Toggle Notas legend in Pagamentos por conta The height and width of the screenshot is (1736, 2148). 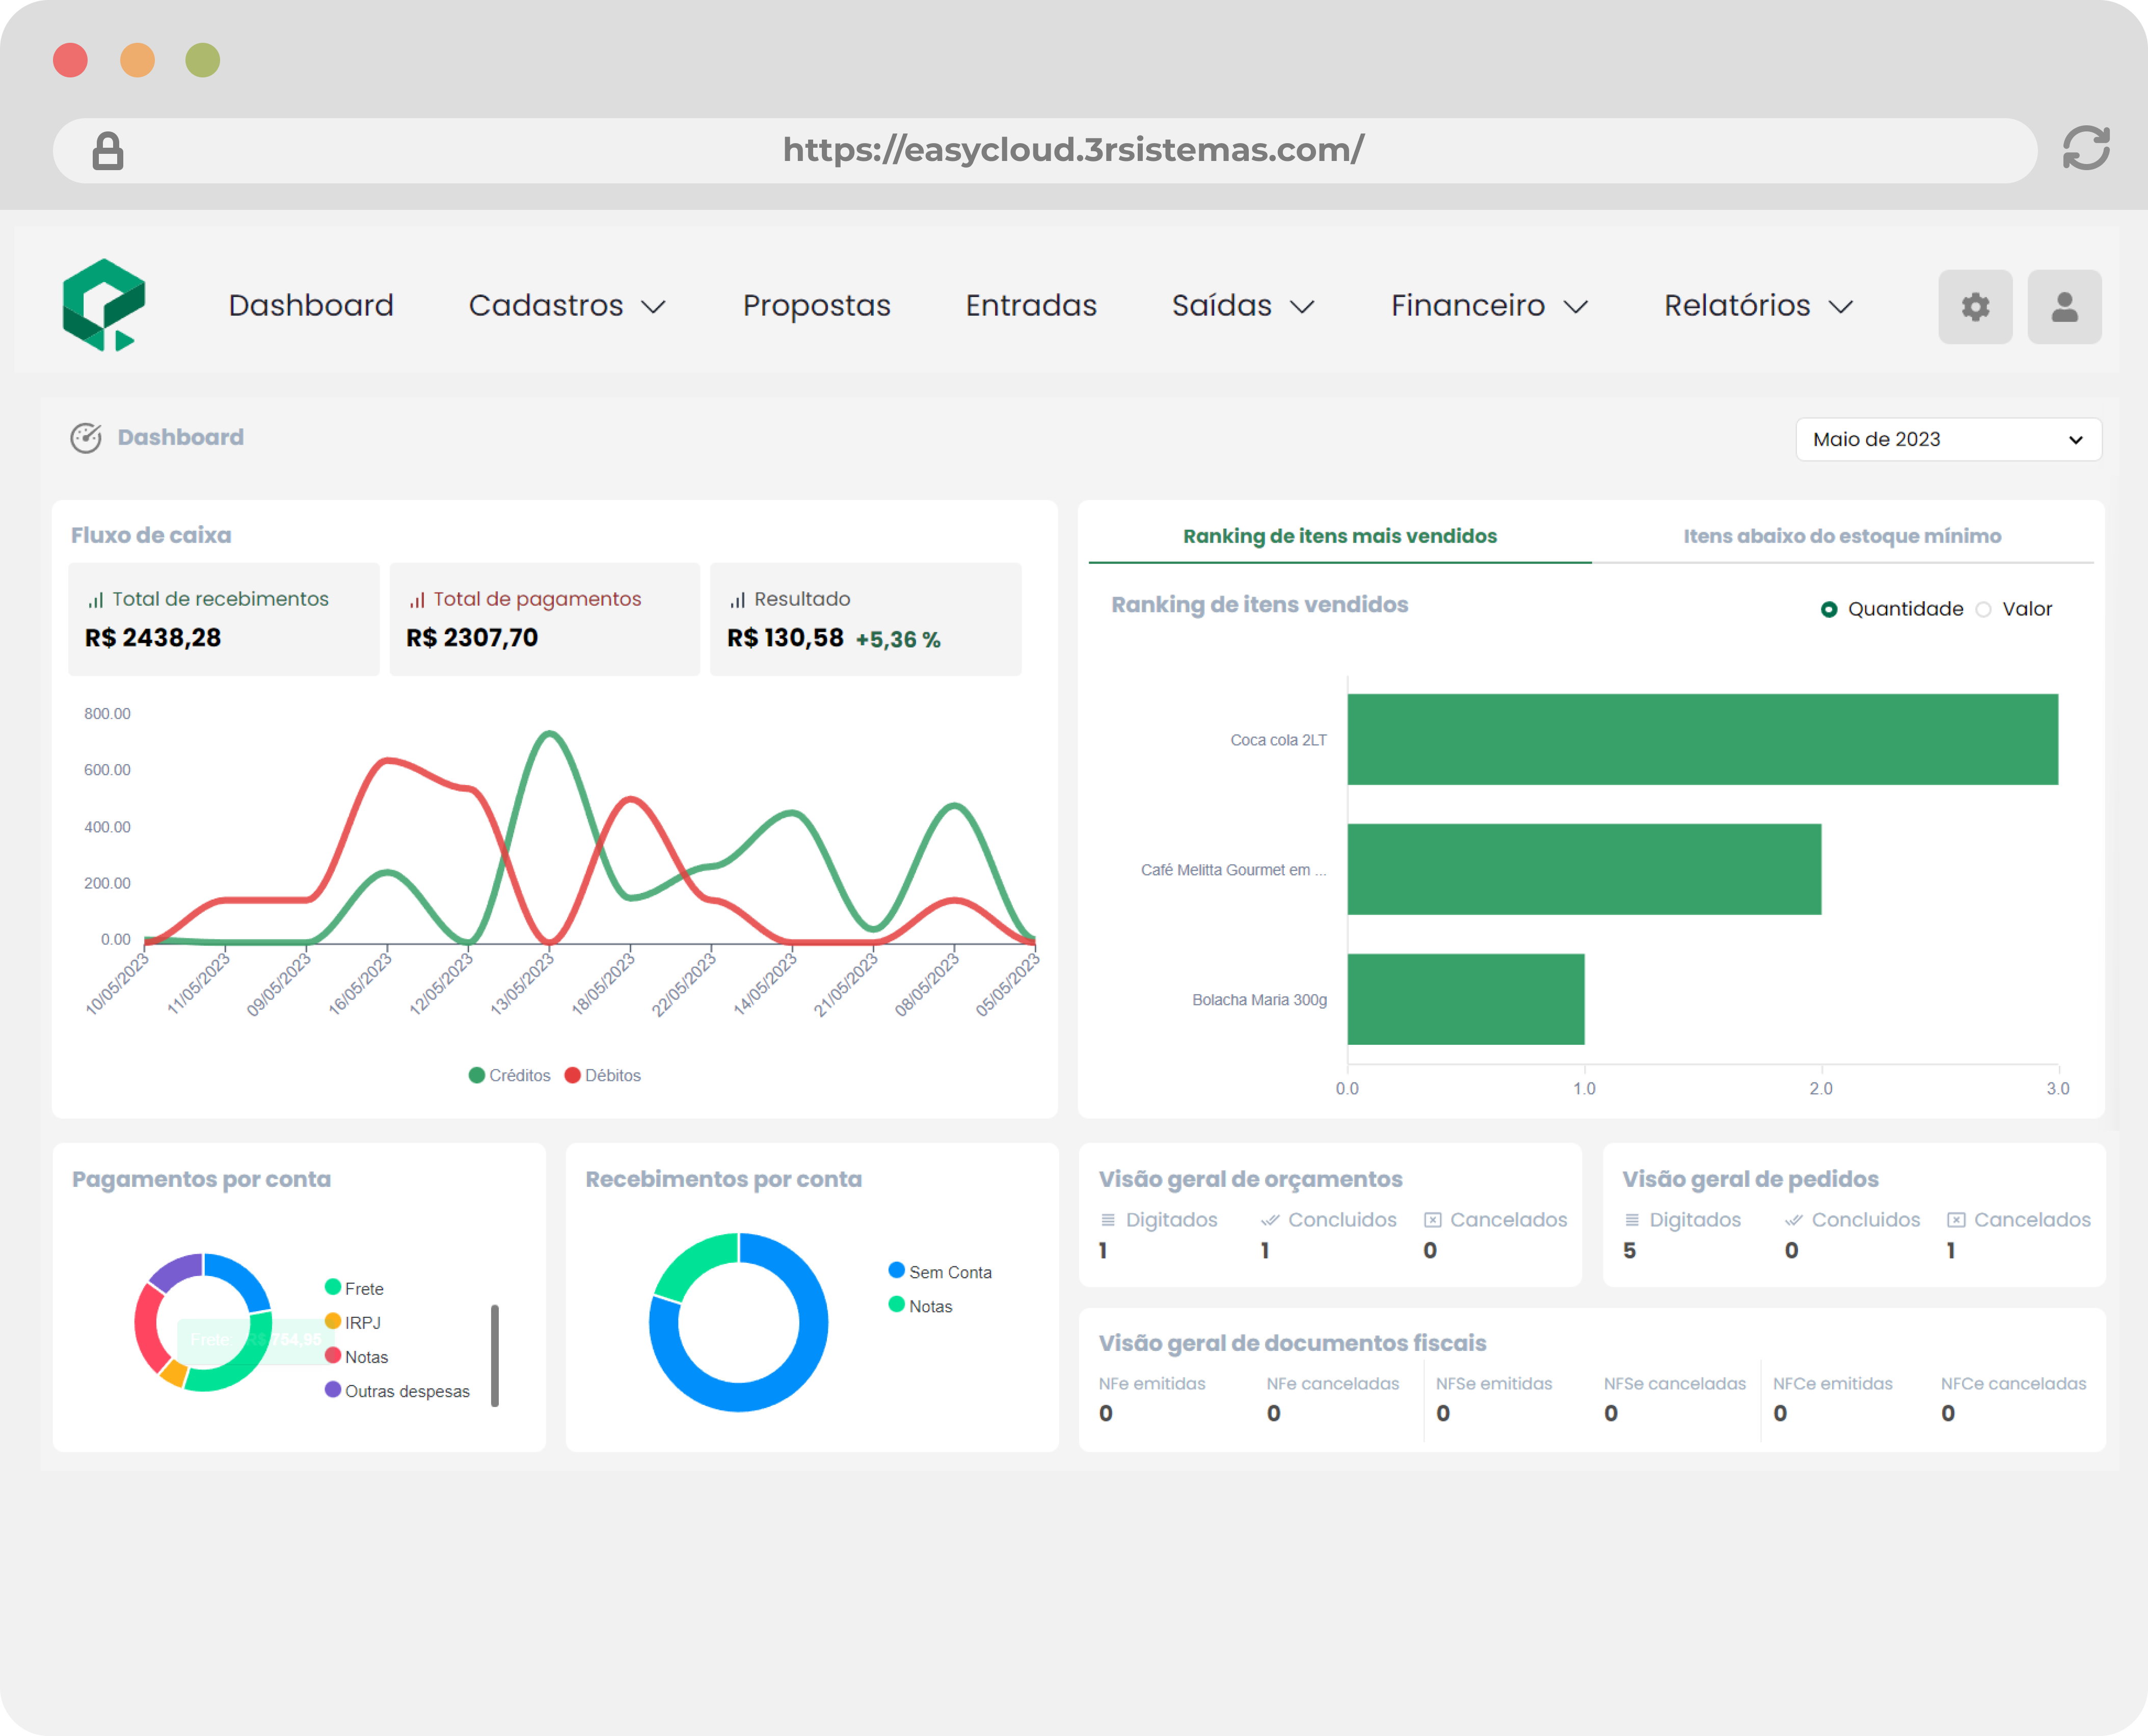pos(357,1356)
